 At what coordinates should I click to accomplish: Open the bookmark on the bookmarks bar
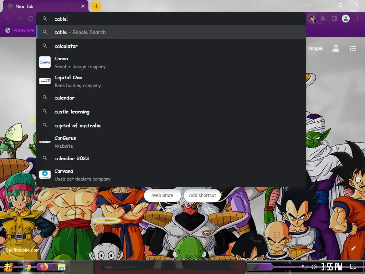pos(20,31)
